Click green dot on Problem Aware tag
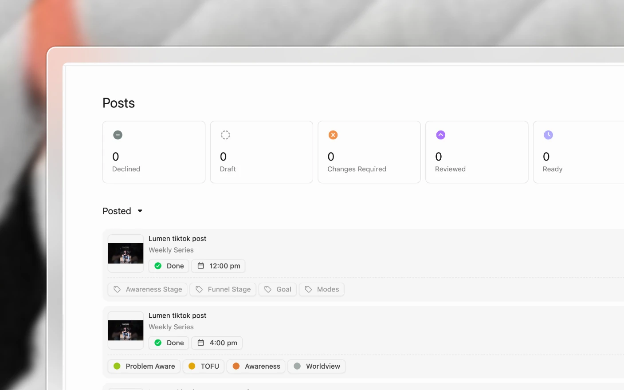This screenshot has height=390, width=624. click(117, 366)
